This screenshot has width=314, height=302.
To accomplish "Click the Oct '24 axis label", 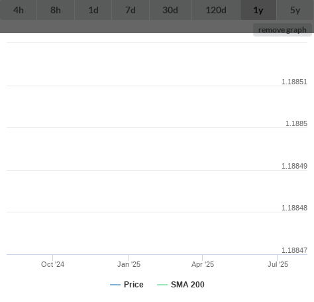I will pyautogui.click(x=52, y=264).
